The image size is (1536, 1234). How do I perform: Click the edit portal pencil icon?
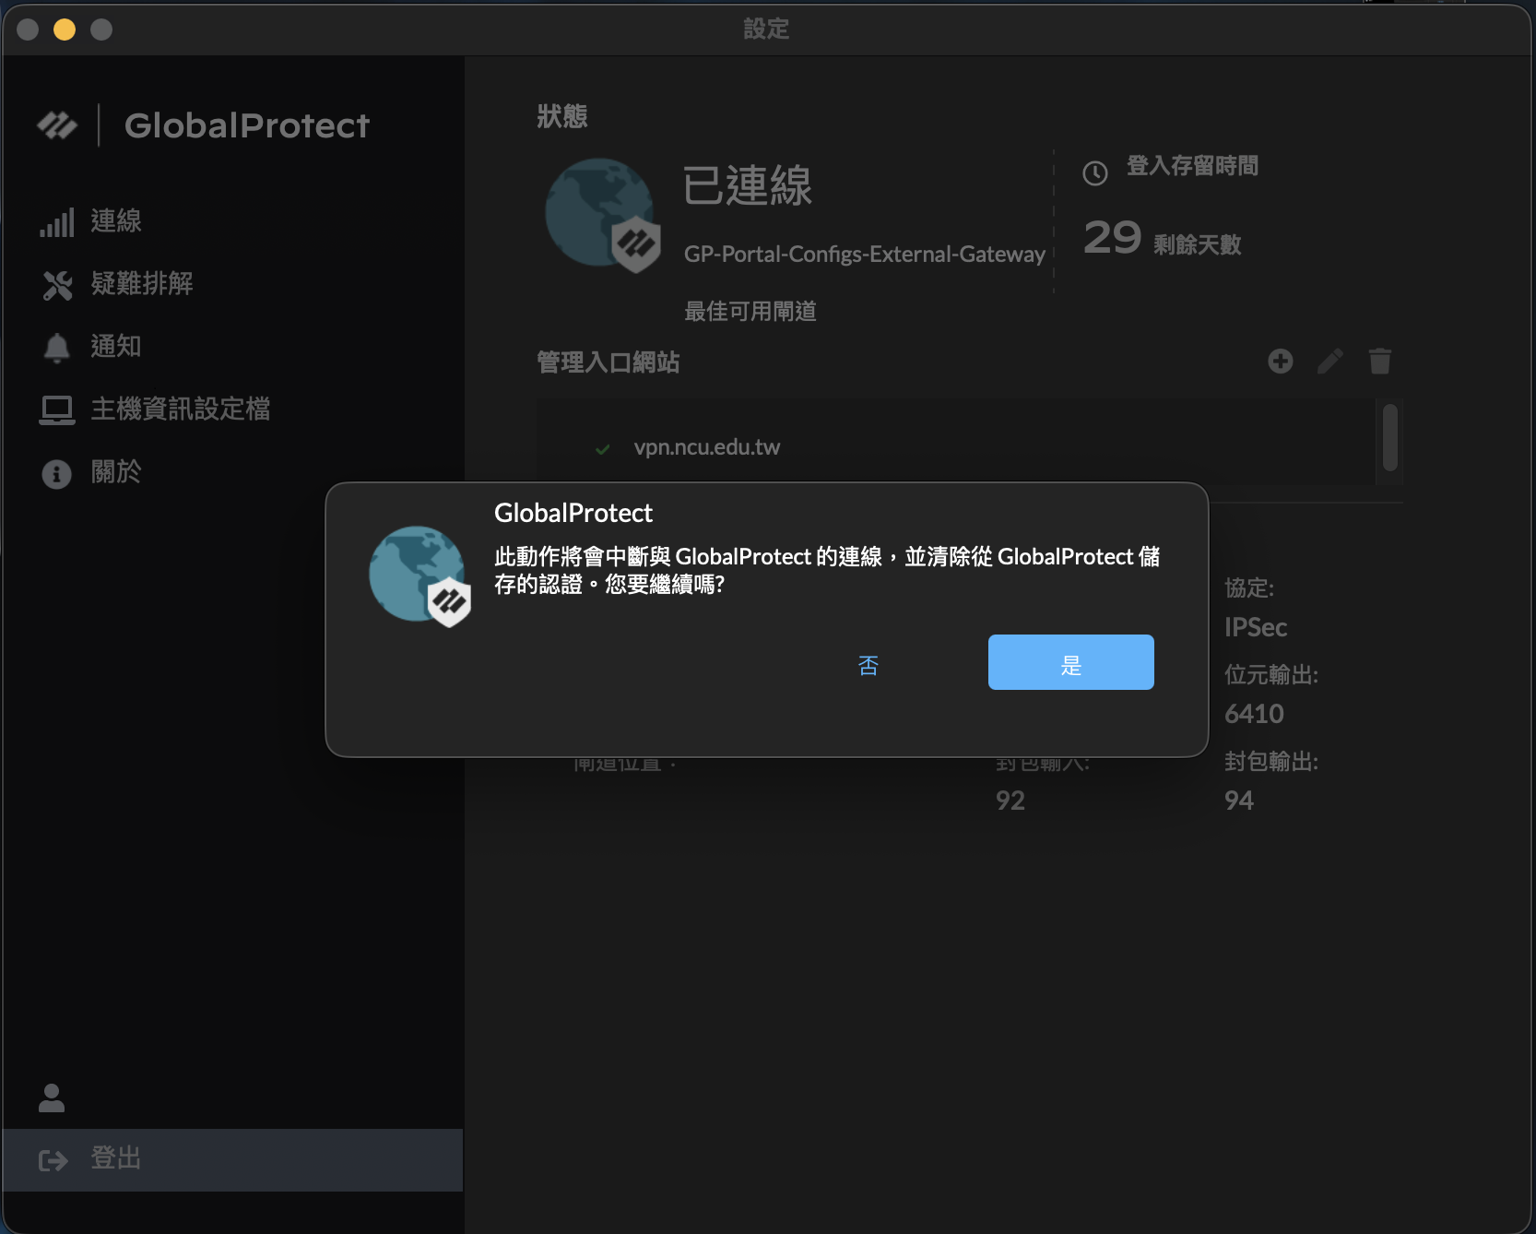(x=1329, y=361)
